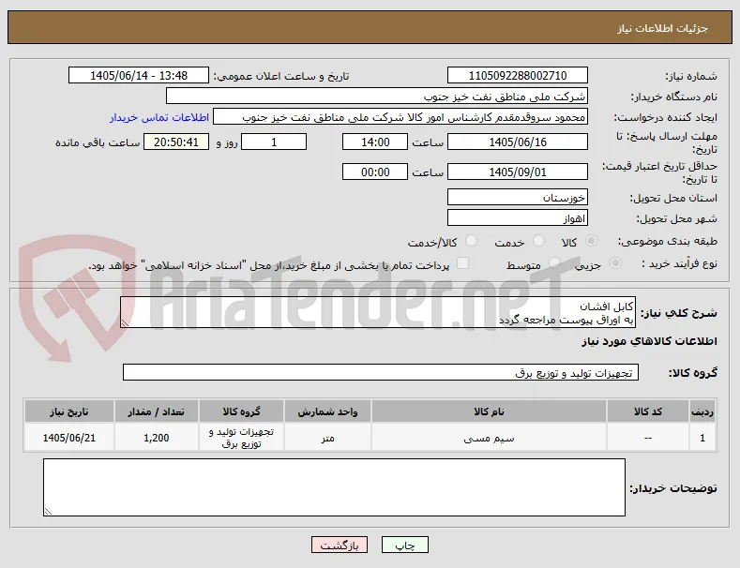
Task: Click the اطلاعات کالاهای مورد نیاز heading
Action: tap(649, 341)
